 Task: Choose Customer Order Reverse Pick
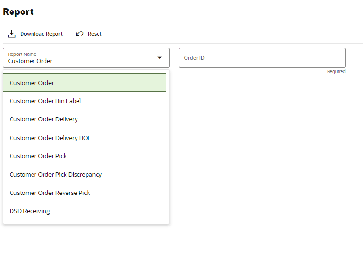click(85, 193)
